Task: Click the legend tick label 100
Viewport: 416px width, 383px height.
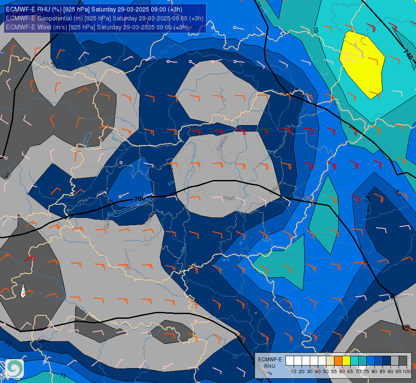Action: click(x=407, y=372)
